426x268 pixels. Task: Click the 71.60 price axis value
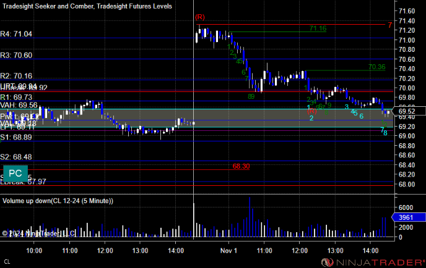(407, 11)
